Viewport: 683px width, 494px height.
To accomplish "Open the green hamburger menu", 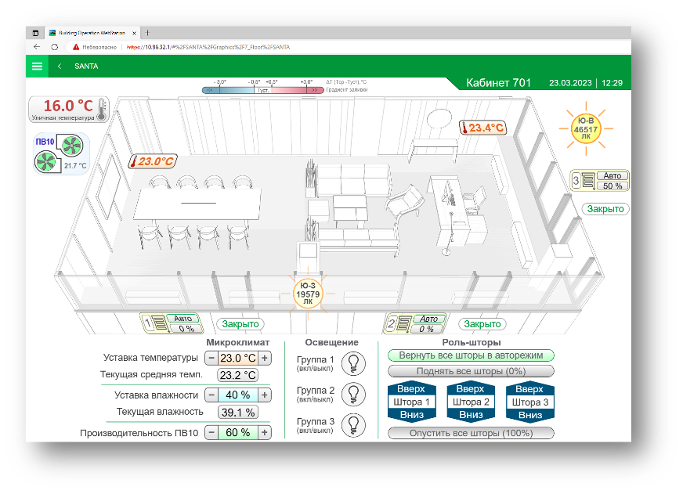I will click(37, 67).
